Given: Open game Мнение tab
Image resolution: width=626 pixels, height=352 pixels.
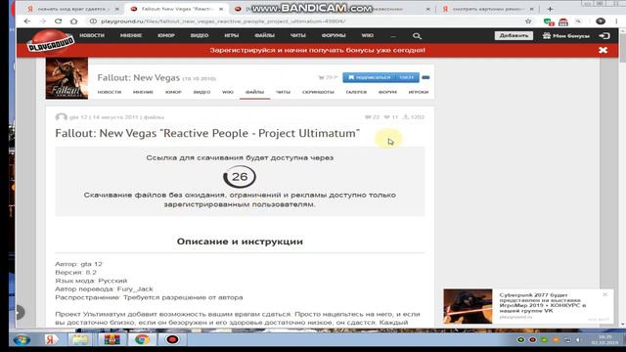Looking at the screenshot, I should point(143,92).
